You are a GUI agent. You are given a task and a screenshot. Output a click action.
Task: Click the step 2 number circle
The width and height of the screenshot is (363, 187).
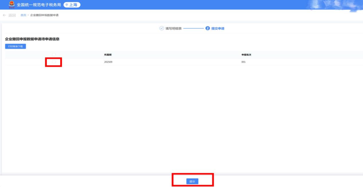207,28
